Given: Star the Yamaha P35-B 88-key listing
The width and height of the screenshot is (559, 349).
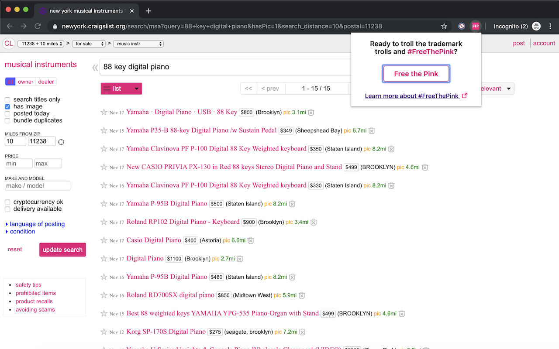Looking at the screenshot, I should pos(104,130).
